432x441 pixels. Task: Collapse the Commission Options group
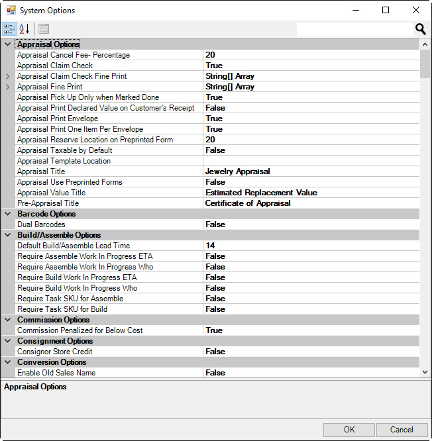[8, 320]
